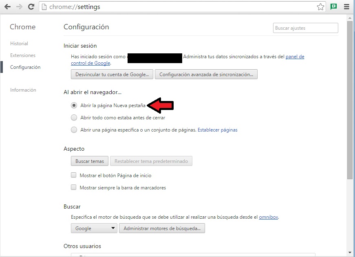This screenshot has height=257, width=355.
Task: Click the scrollbar down arrow
Action: point(350,253)
